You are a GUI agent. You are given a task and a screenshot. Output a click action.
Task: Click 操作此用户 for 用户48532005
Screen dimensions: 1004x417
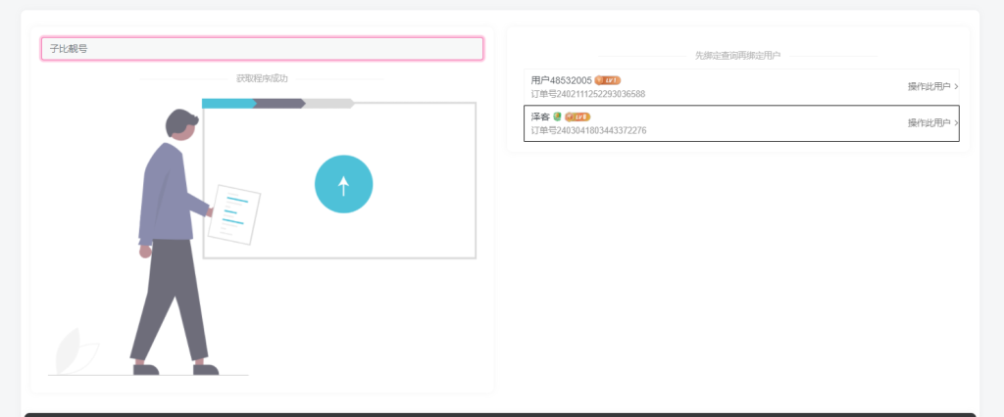(929, 87)
